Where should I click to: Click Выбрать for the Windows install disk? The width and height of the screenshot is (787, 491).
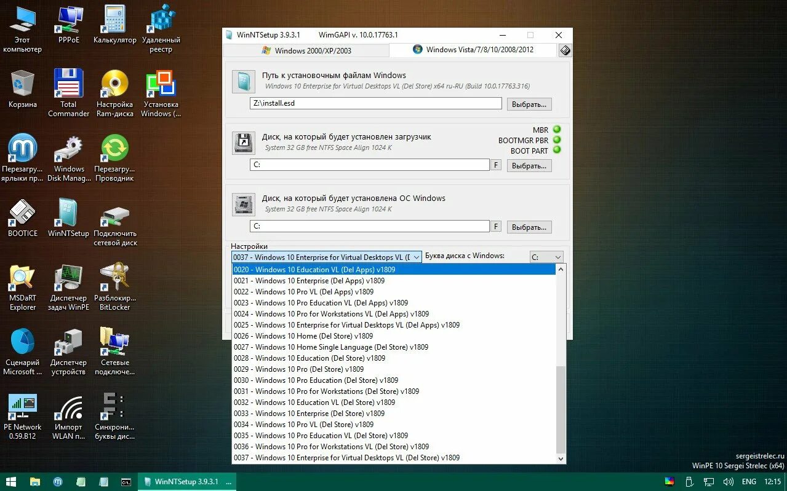point(529,227)
